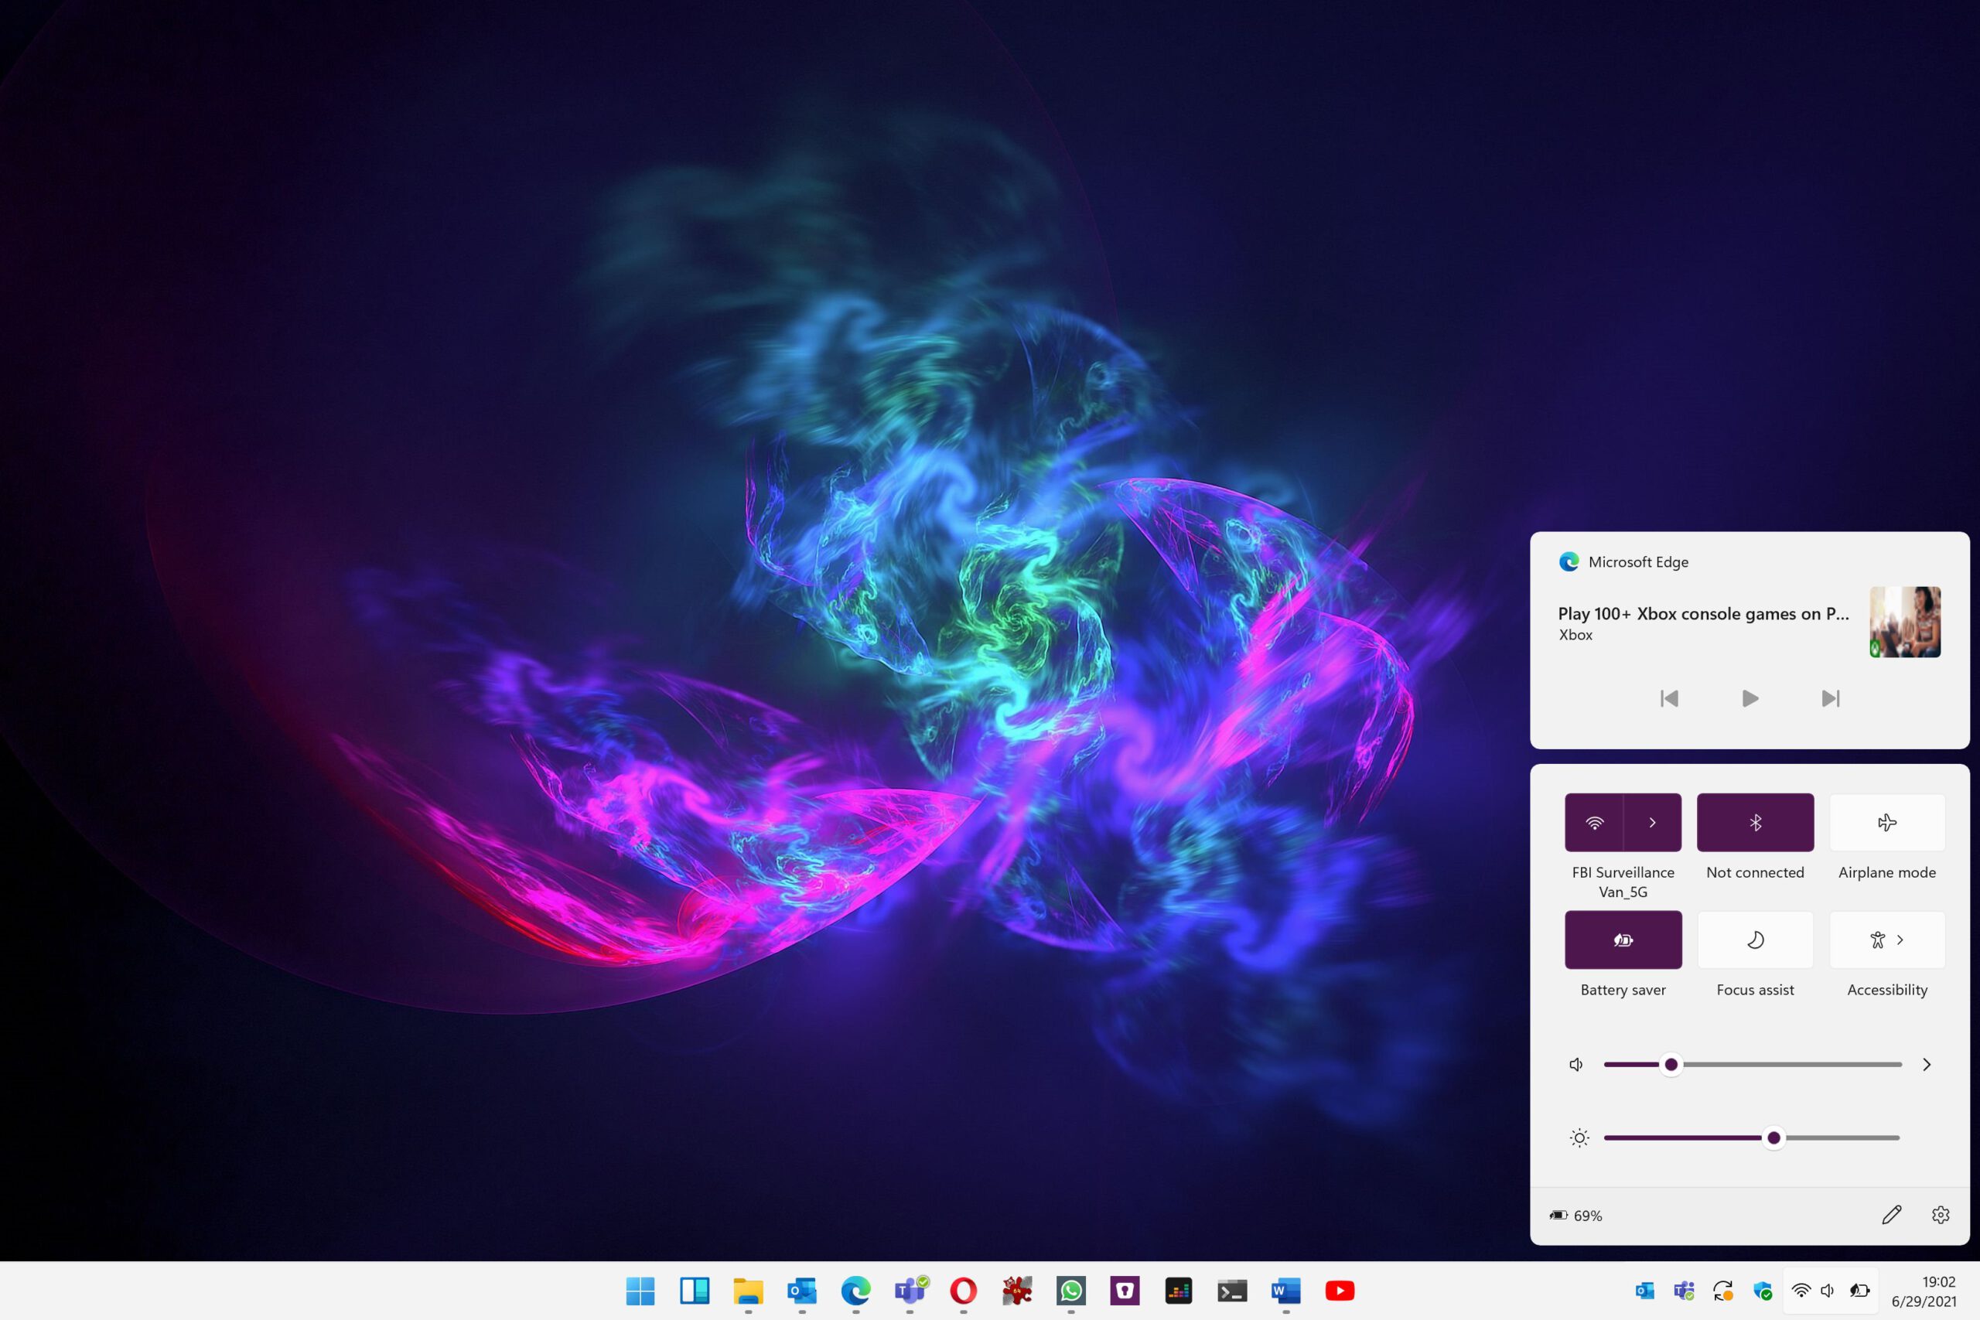This screenshot has width=1980, height=1320.
Task: Edit quick settings with the pencil icon
Action: tap(1892, 1215)
